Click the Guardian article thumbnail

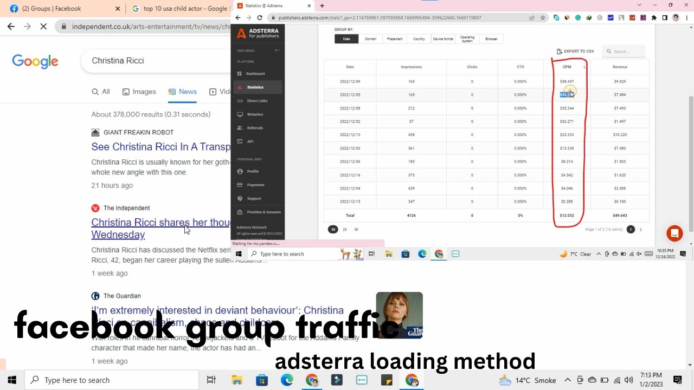click(x=399, y=315)
